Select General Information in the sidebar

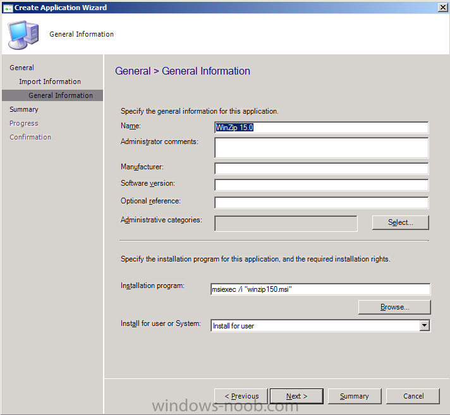pyautogui.click(x=61, y=95)
